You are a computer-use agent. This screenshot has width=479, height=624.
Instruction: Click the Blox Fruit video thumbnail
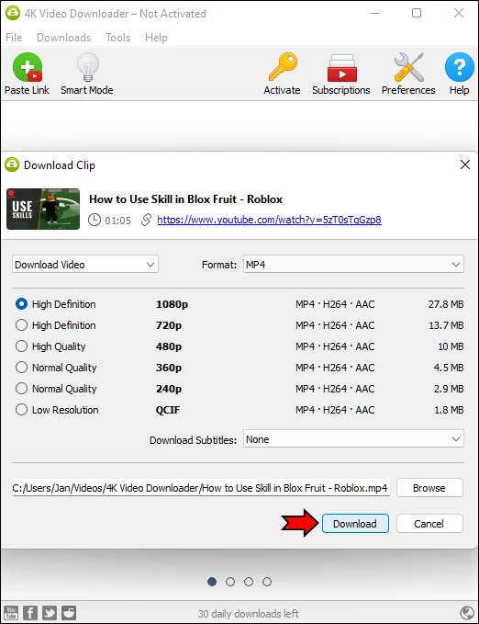[43, 209]
